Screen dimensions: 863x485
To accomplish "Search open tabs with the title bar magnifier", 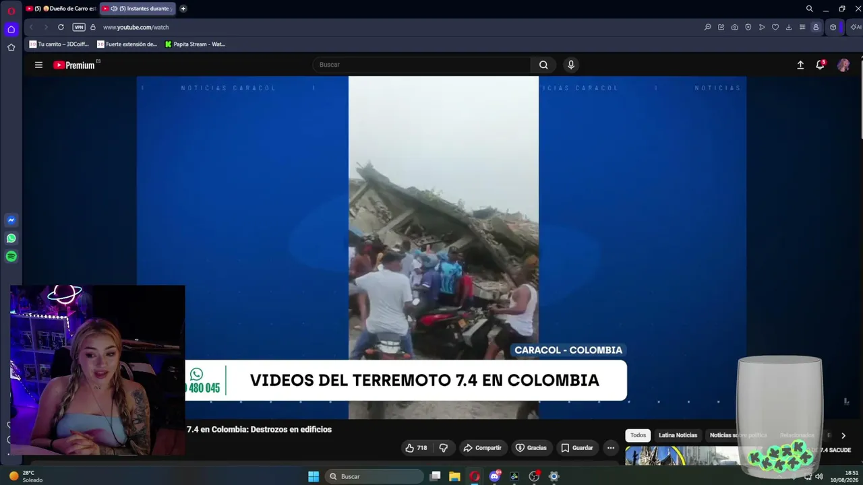I will 809,9.
